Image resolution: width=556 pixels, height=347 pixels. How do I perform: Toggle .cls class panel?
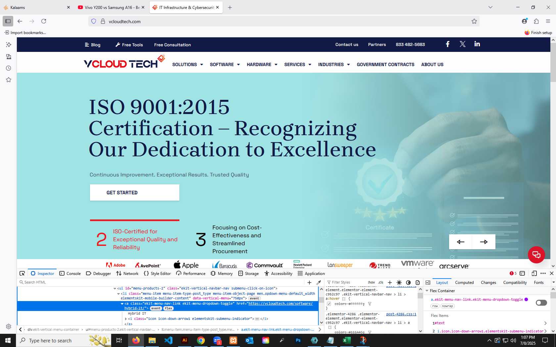tap(381, 282)
